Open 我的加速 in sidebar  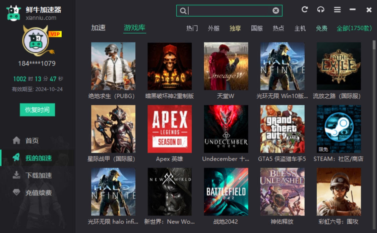39,158
